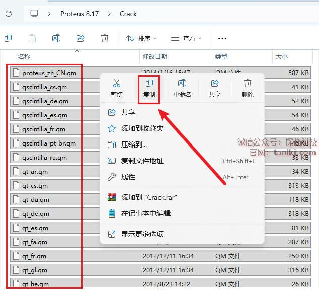Select file qt_da.qm
This screenshot has height=290, width=319.
pyautogui.click(x=36, y=200)
